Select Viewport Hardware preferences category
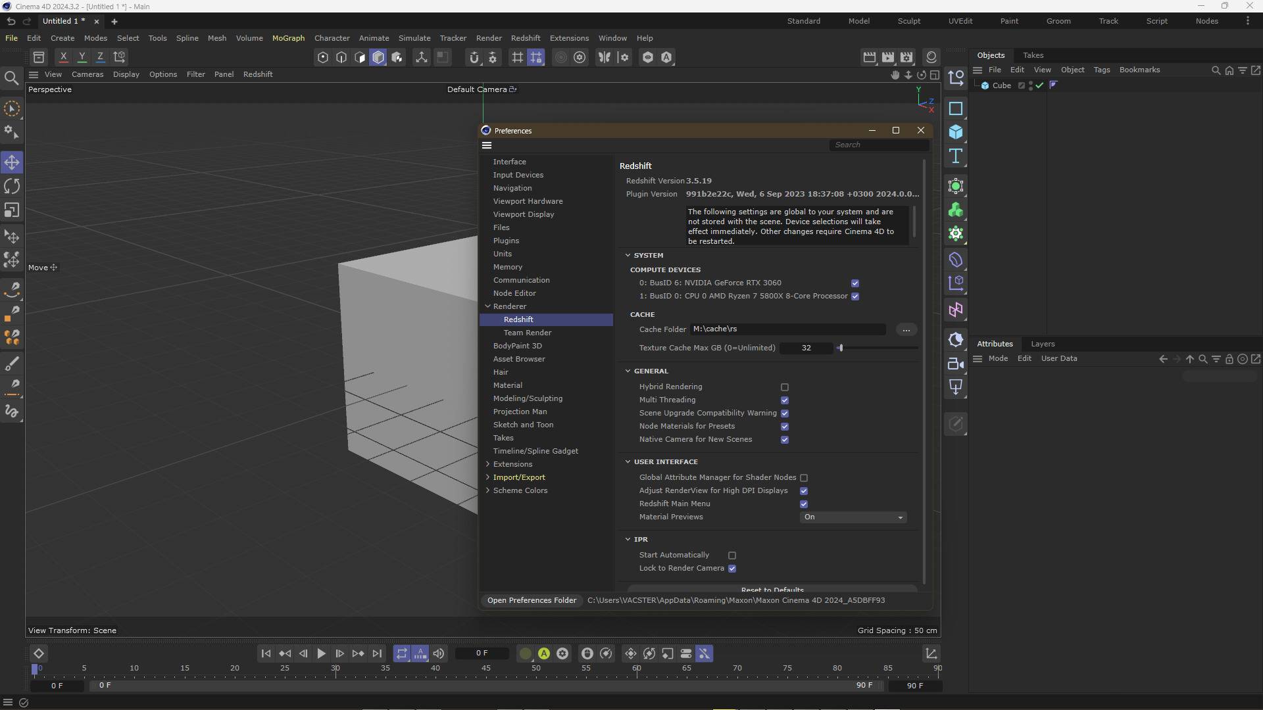 click(x=528, y=201)
